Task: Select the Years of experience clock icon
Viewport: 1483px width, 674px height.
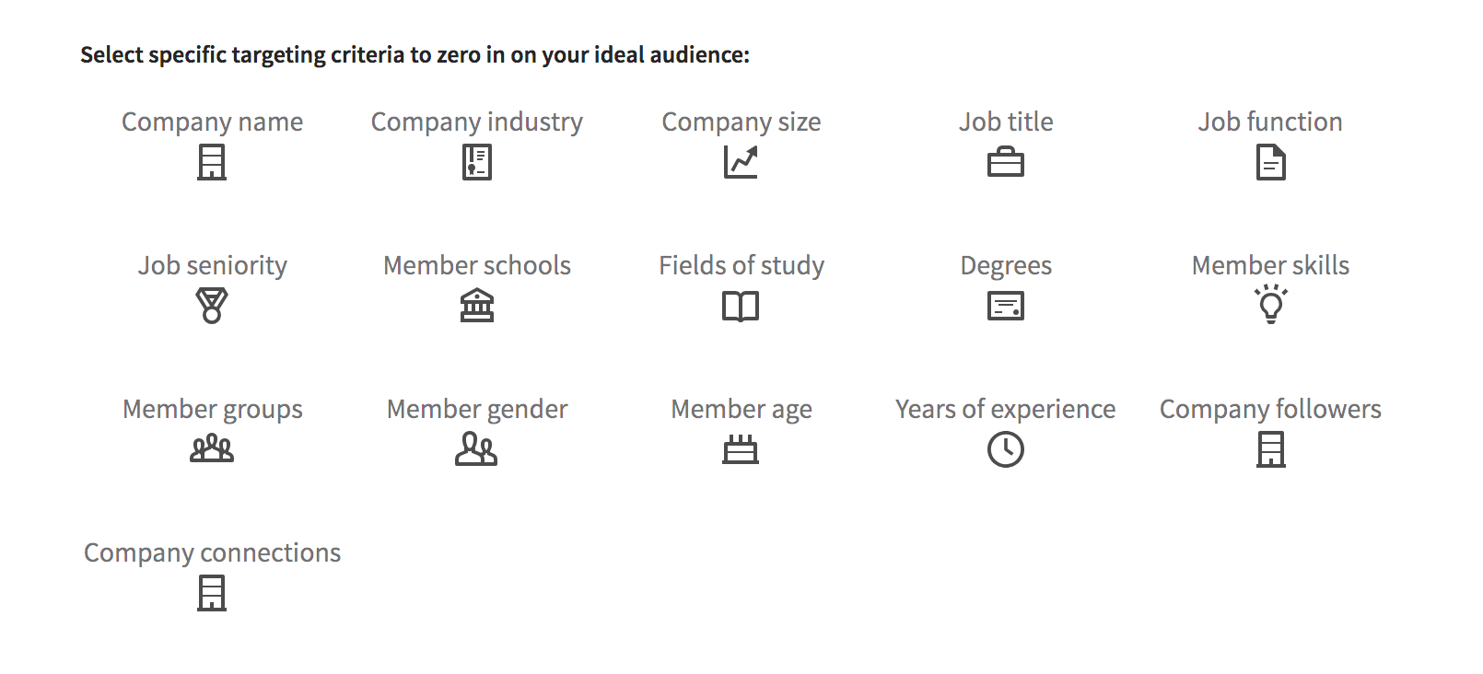Action: 1005,450
